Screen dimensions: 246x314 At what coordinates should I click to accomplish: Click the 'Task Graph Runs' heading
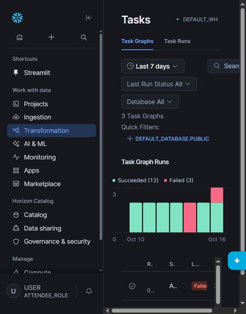pos(145,162)
